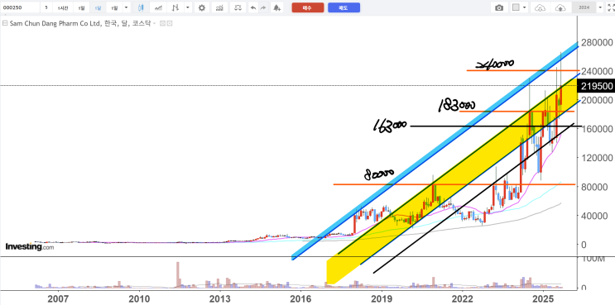Click the legend icon after the eye

click(170, 23)
